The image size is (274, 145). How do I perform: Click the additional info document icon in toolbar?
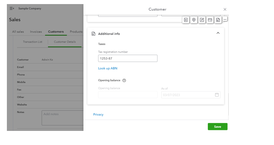pos(218,20)
